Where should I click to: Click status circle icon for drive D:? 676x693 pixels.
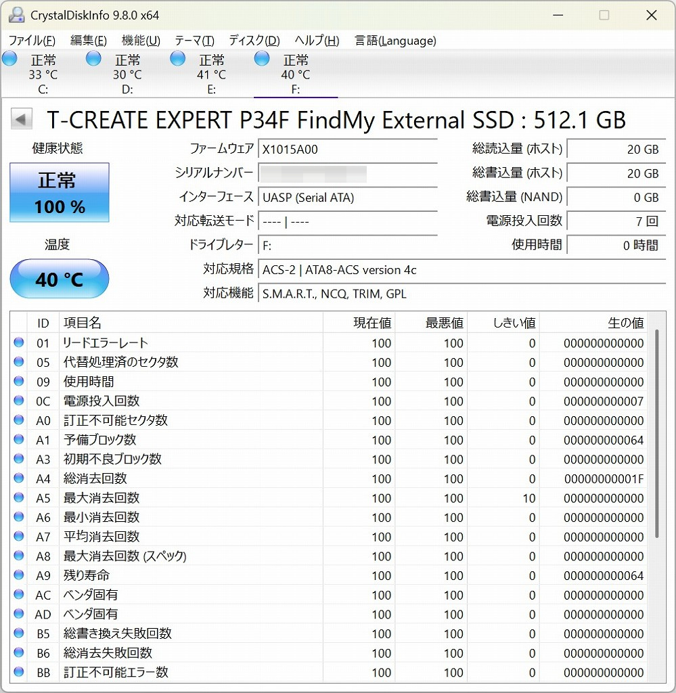pyautogui.click(x=93, y=59)
